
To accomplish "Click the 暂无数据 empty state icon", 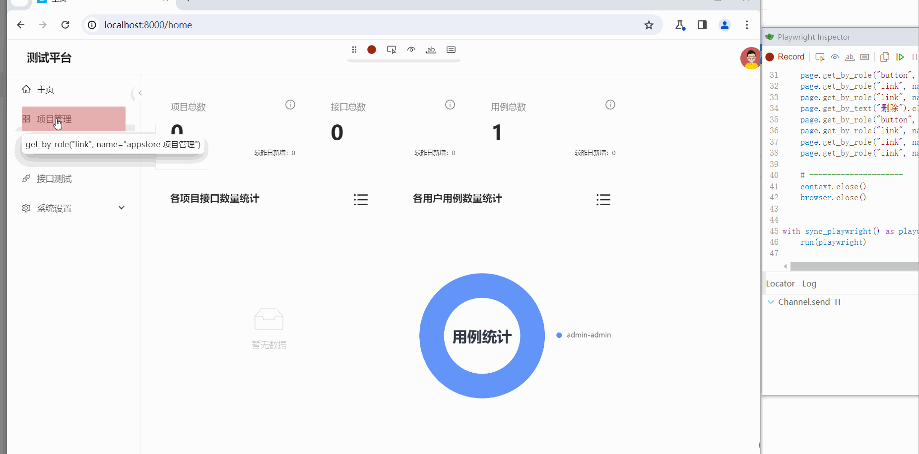I will click(269, 319).
